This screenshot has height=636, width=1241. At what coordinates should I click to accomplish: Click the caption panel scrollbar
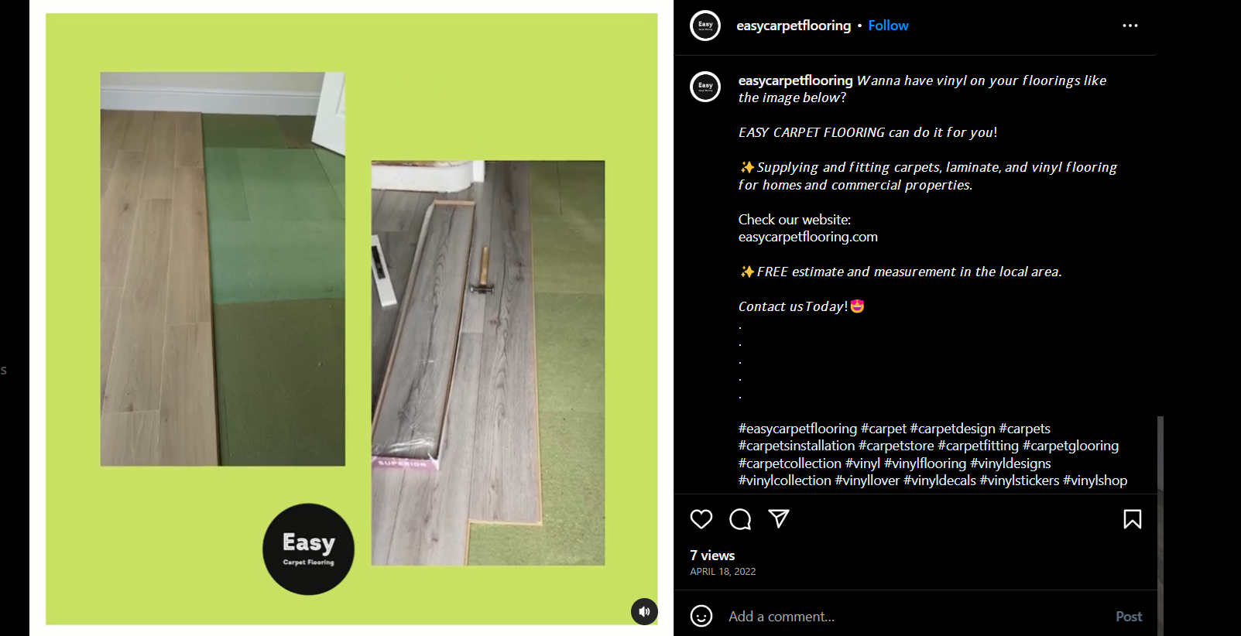[1160, 526]
